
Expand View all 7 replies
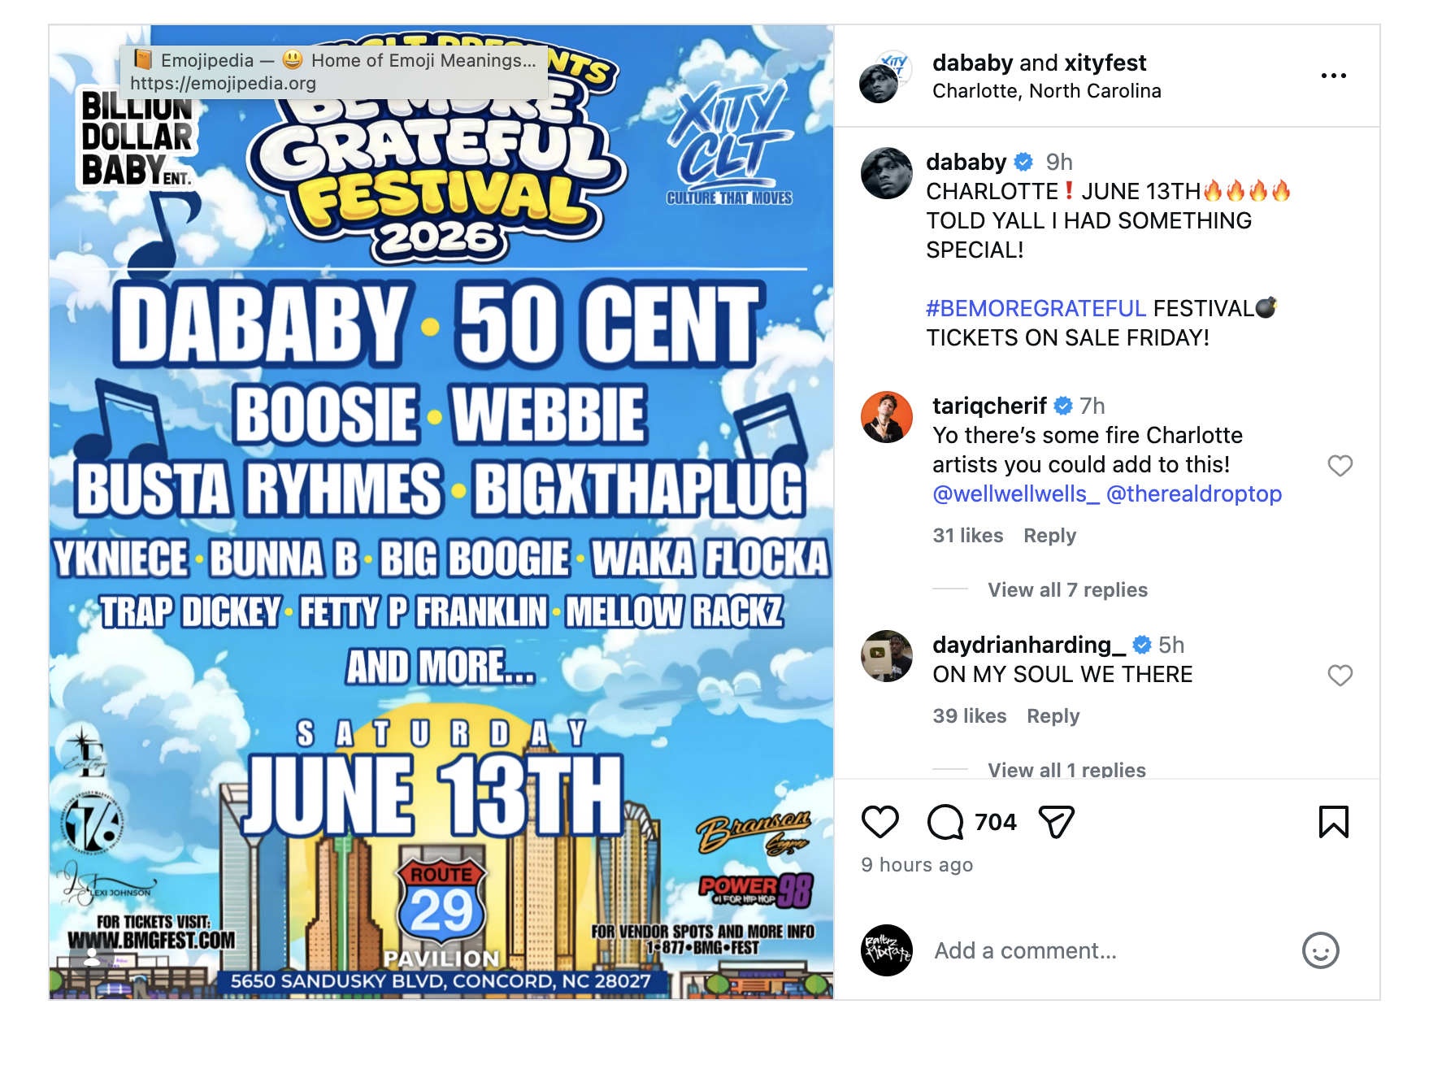point(1067,589)
